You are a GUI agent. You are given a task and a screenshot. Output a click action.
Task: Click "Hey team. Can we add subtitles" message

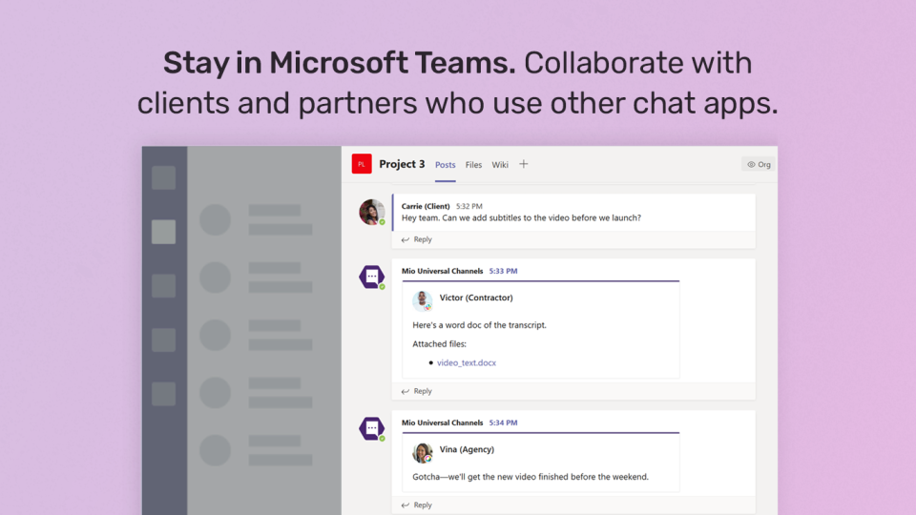pos(521,217)
